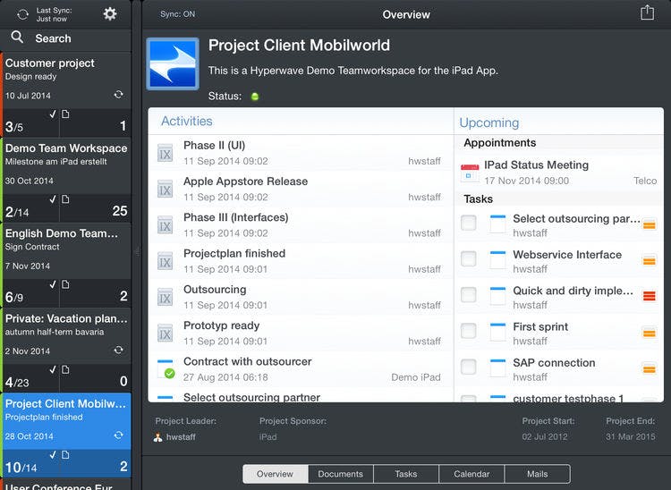Viewport: 671px width, 490px height.
Task: Click the hwstaff project leader icon
Action: coord(157,437)
